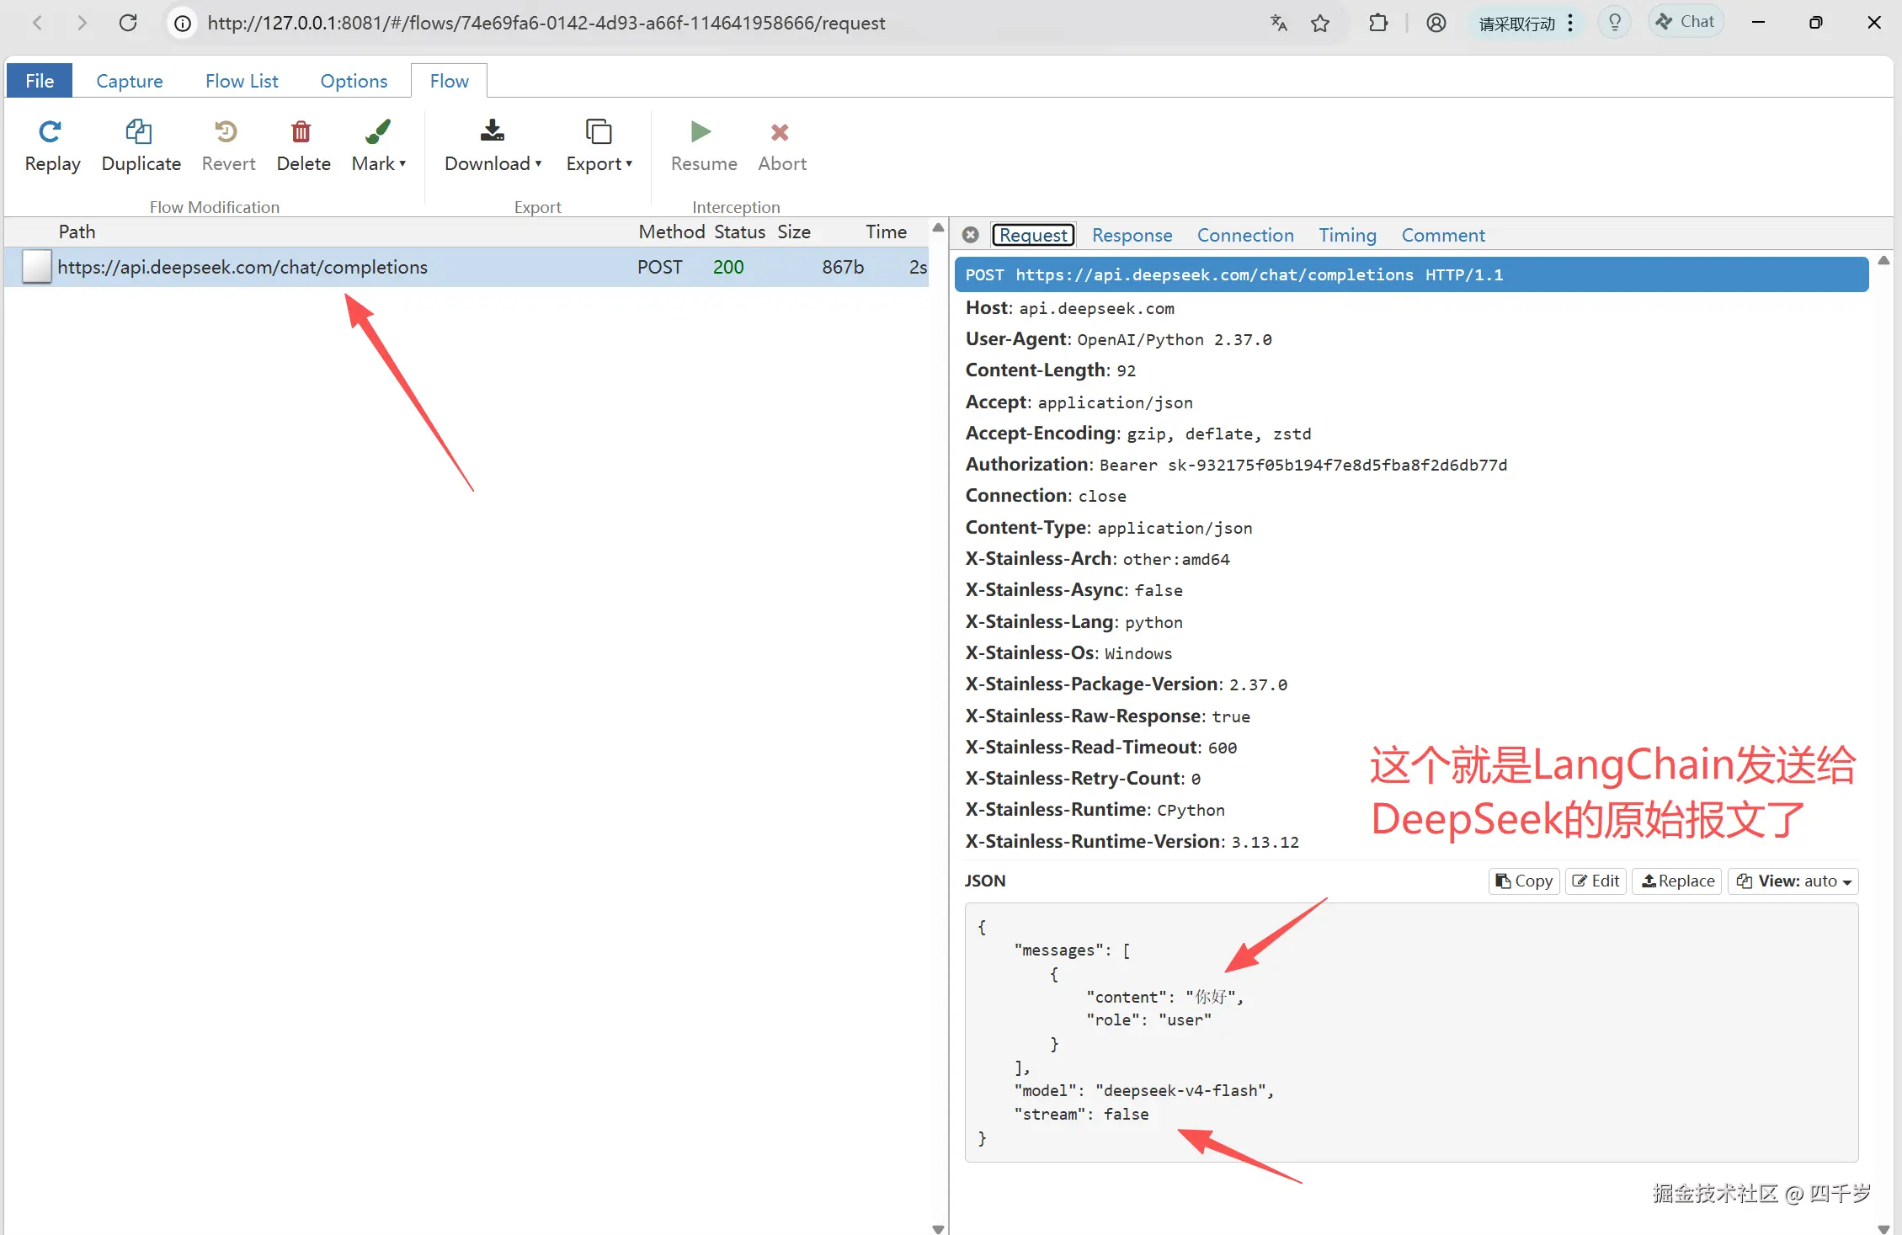The image size is (1902, 1235).
Task: Click the flow list scroll up arrow
Action: pos(938,227)
